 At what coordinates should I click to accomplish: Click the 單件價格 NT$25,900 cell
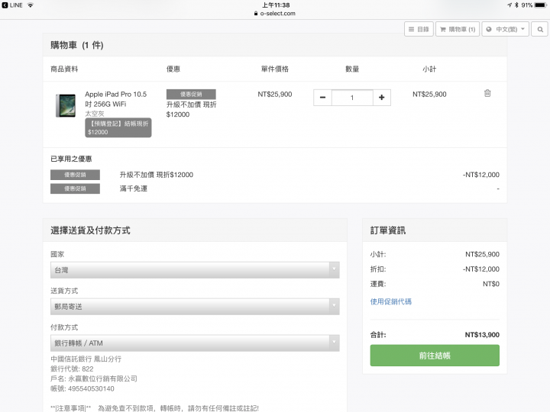(x=275, y=95)
